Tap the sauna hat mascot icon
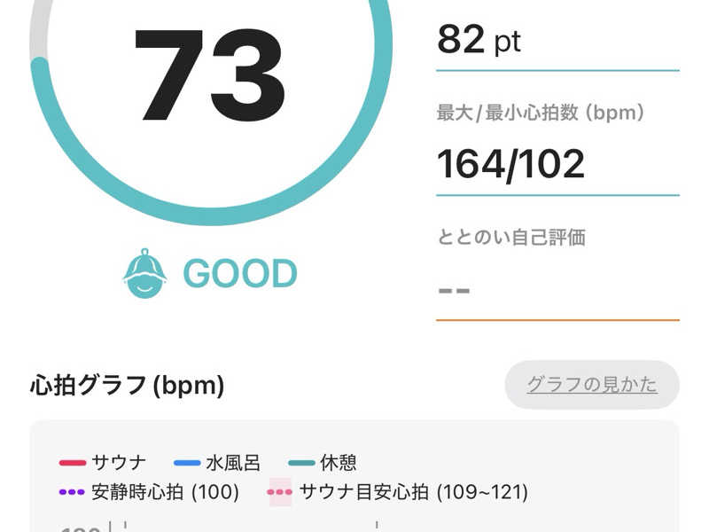The image size is (709, 532). pos(144,274)
